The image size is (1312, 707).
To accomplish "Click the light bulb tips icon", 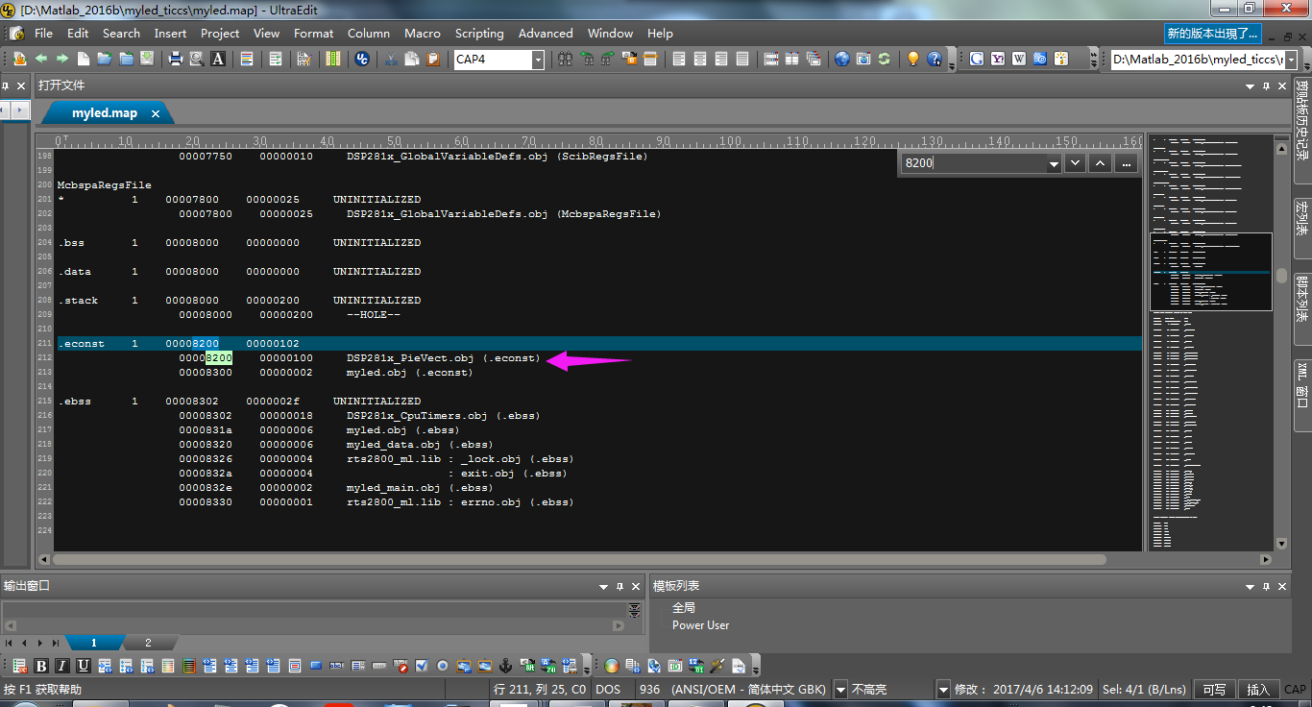I will 912,59.
